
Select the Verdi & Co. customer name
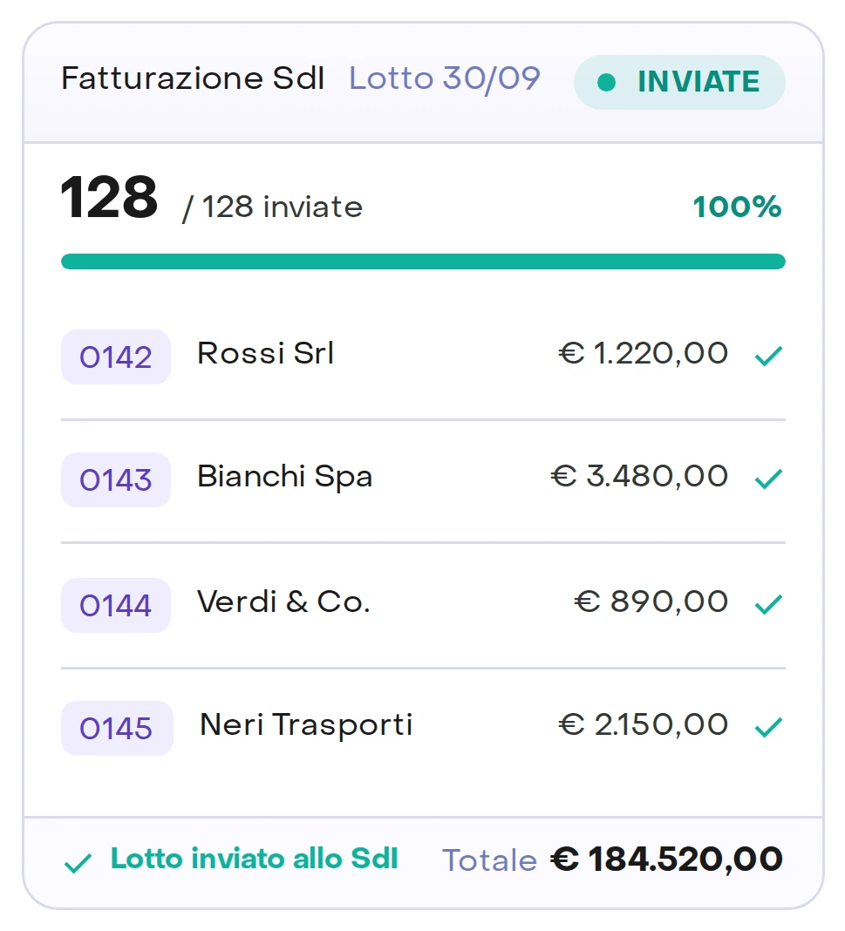pos(283,601)
